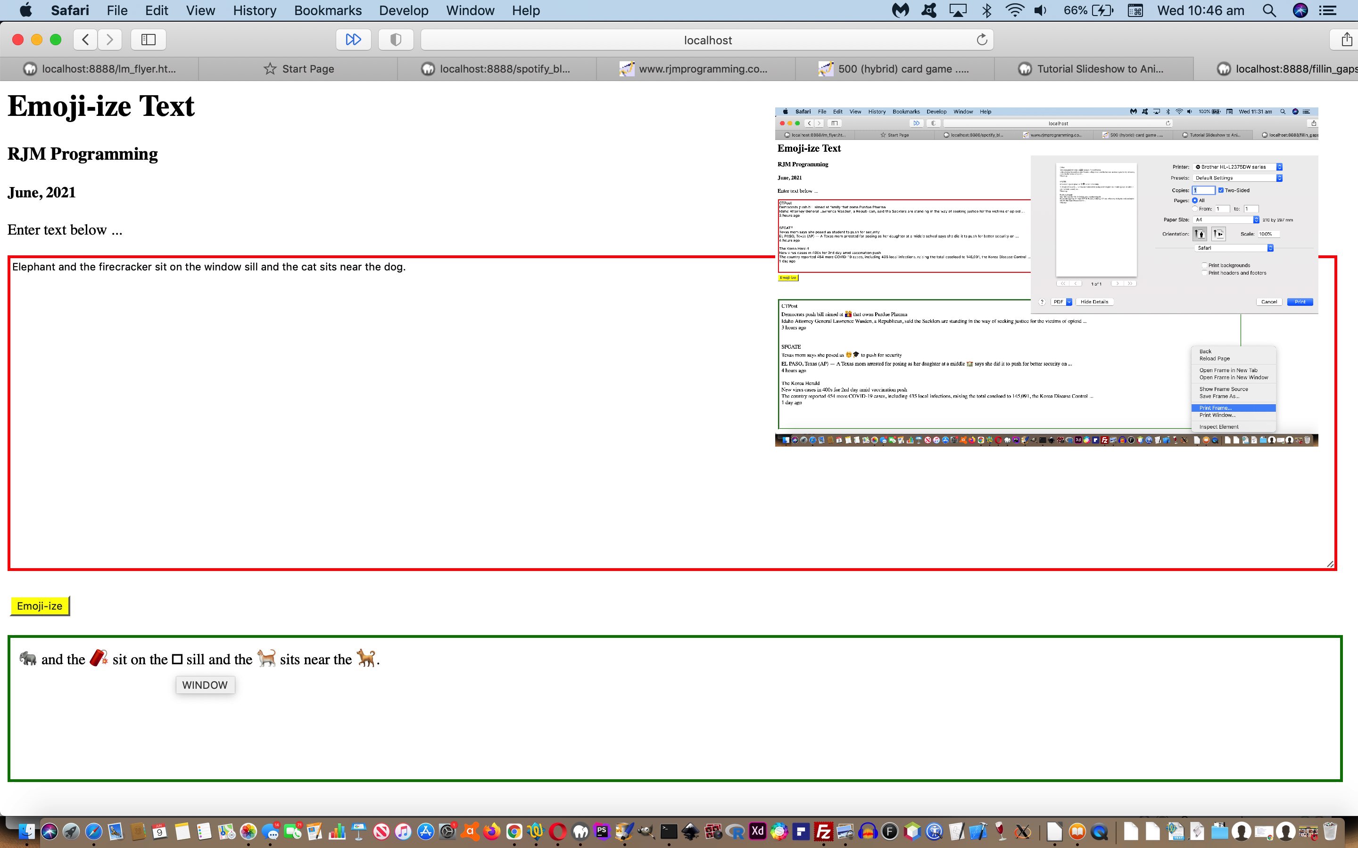Screen dimensions: 1358x848
Task: Switch to Tutorial Slideshow to Ani tab
Action: tap(1093, 69)
